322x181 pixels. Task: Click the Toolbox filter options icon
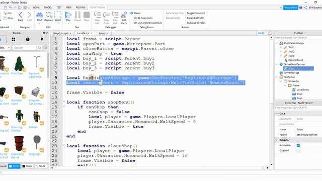click(x=46, y=48)
